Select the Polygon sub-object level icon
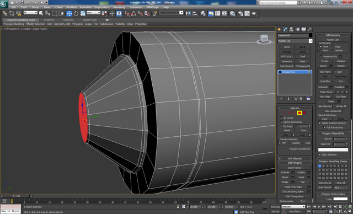 [299, 113]
